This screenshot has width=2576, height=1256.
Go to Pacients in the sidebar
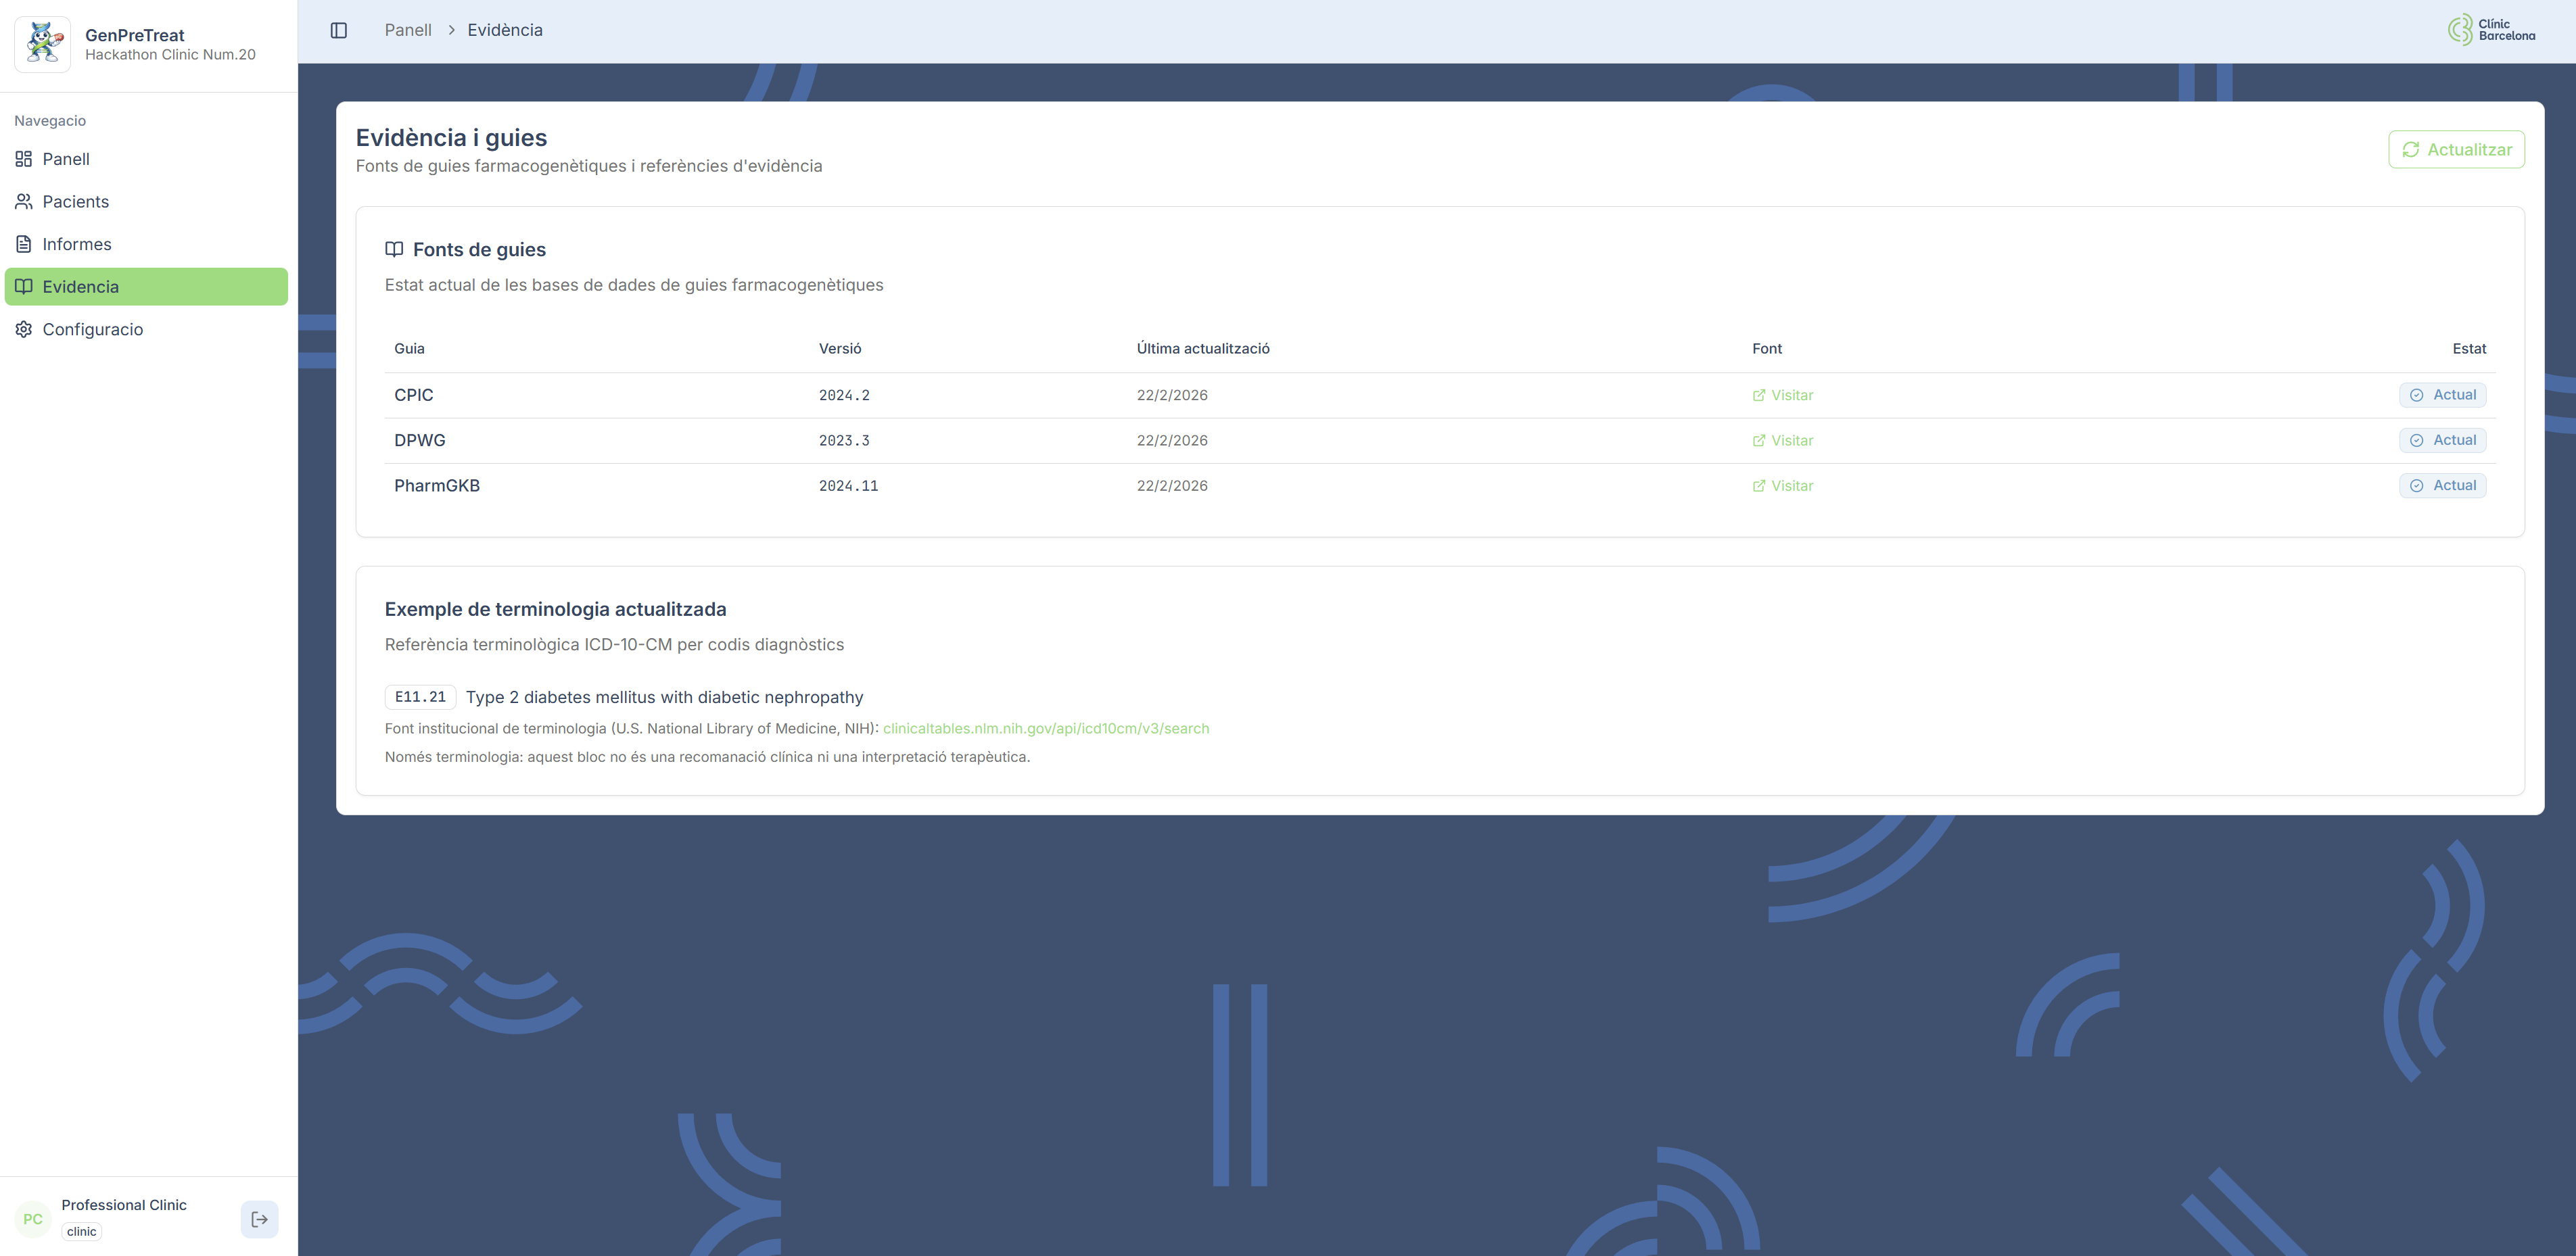[x=75, y=202]
